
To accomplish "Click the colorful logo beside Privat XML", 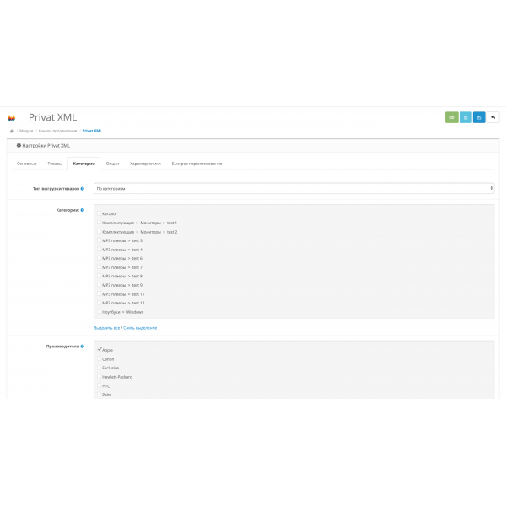I will [x=12, y=118].
